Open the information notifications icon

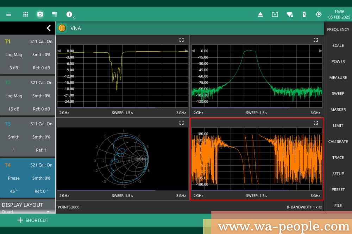(69, 14)
